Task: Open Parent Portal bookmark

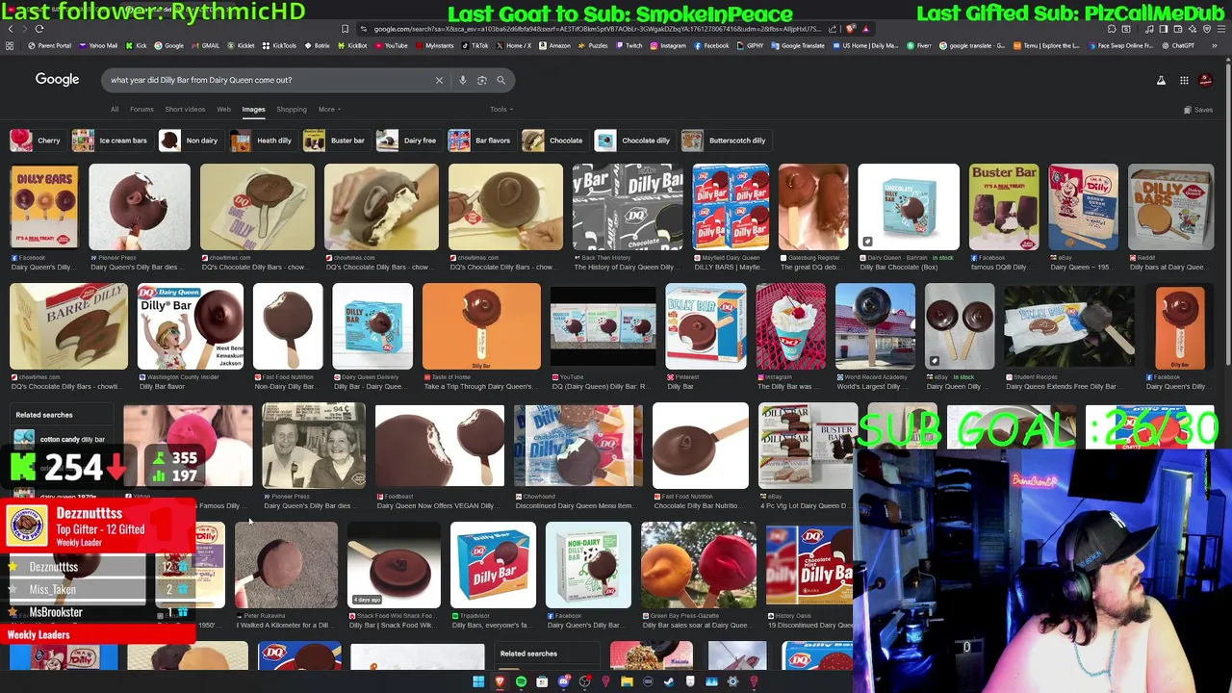Action: 50,45
